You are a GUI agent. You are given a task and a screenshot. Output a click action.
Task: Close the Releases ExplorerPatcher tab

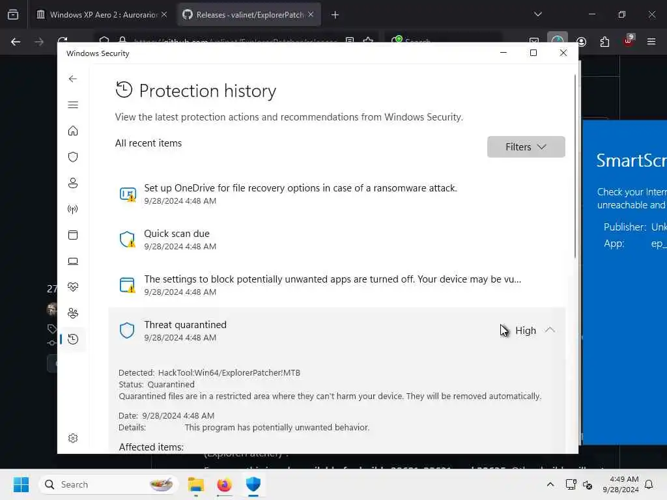[311, 14]
